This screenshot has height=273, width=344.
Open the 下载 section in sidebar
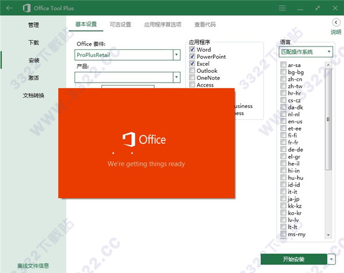tap(33, 42)
